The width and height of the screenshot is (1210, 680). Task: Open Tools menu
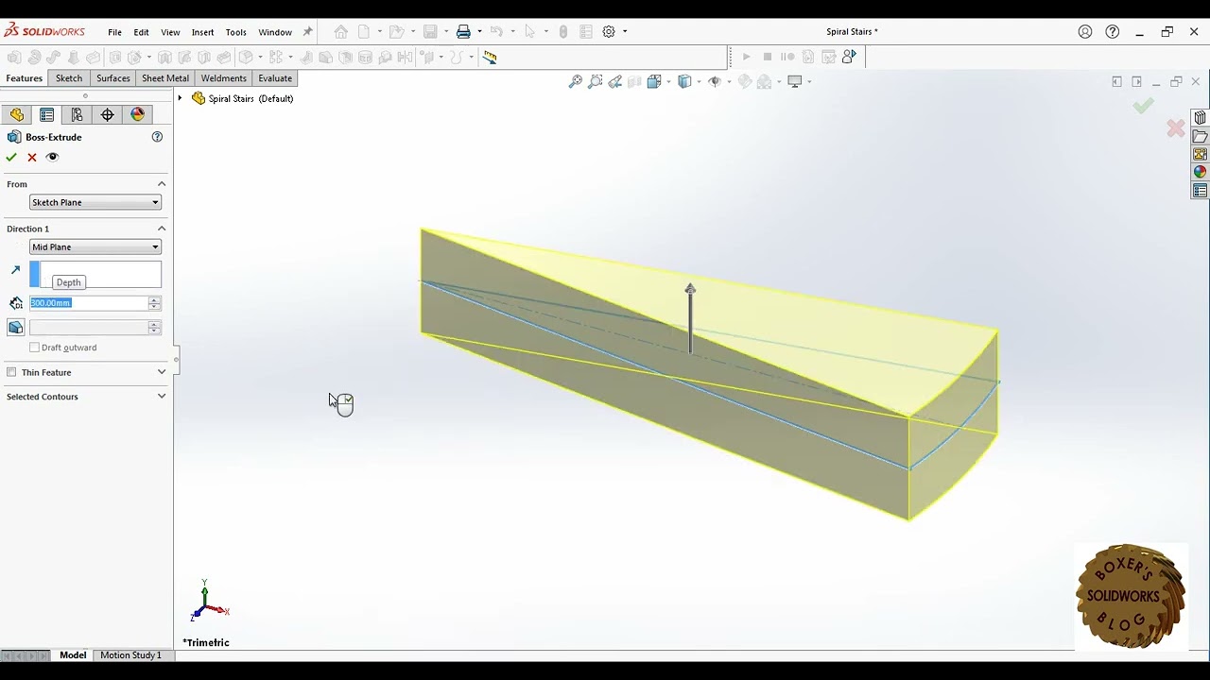pos(235,32)
